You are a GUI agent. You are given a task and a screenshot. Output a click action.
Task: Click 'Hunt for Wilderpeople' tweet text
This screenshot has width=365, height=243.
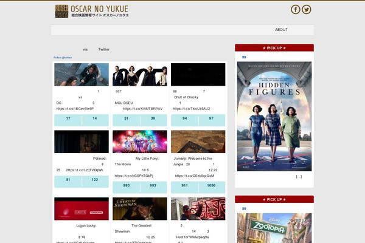[192, 237]
